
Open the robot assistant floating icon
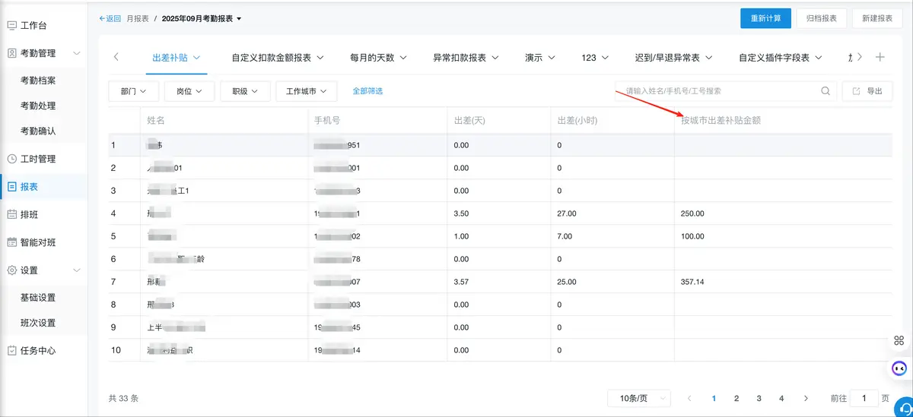coord(899,368)
